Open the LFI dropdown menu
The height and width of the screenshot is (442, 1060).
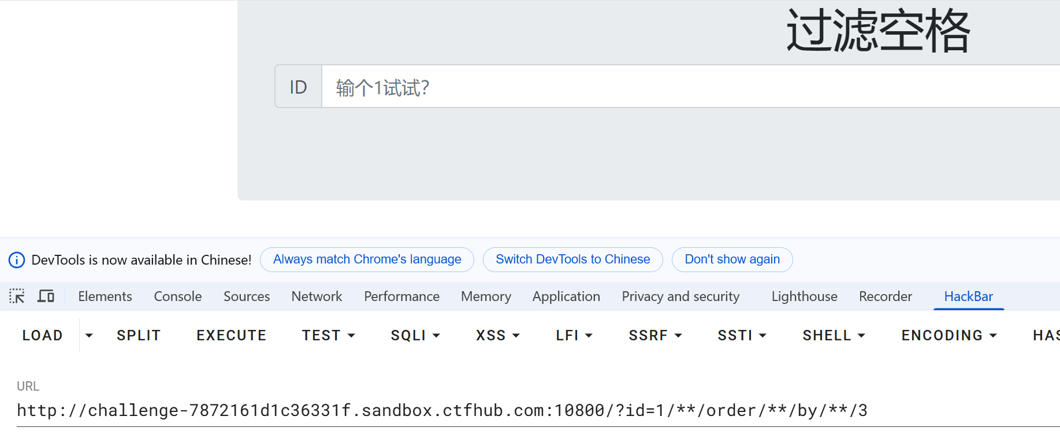tap(574, 335)
